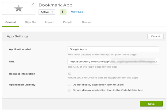
Task: Go to the Import tab
Action: (49, 22)
